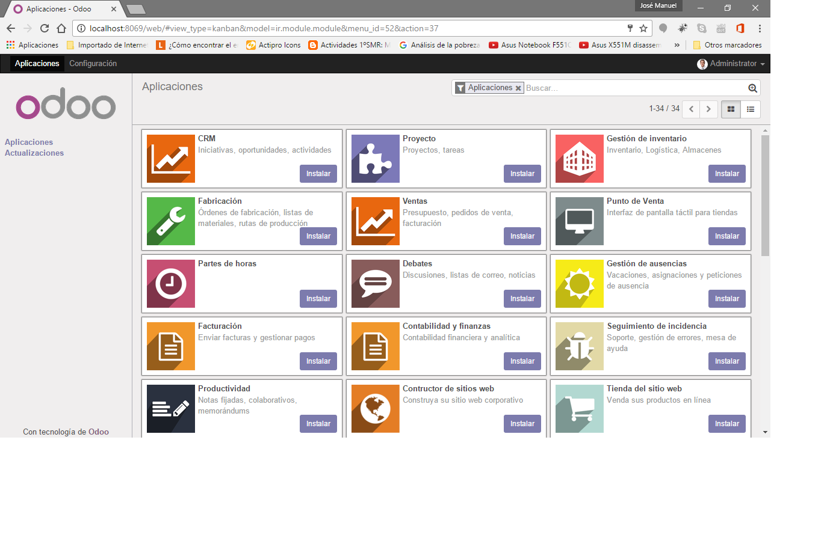The height and width of the screenshot is (547, 827).
Task: Switch to list view
Action: [x=751, y=109]
